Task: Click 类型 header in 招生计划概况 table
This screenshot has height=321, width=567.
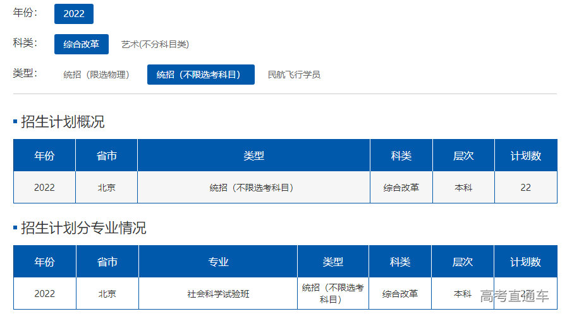Action: tap(253, 155)
